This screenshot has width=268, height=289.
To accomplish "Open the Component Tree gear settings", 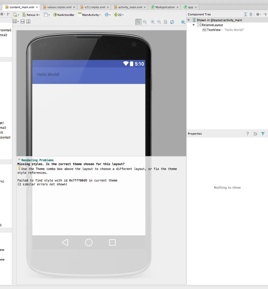I will 259,14.
